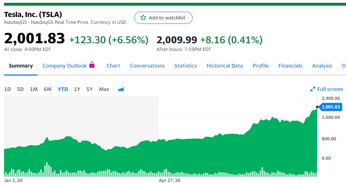Open the Company Outlook tab
Viewport: 346px width, 184px height.
pyautogui.click(x=65, y=66)
